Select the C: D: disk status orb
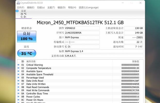Viewport: 160px width, 103px height. pyautogui.click(x=17, y=11)
